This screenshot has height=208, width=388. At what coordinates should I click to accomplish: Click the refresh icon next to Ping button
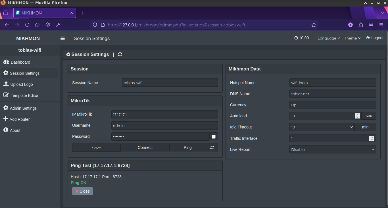212,147
